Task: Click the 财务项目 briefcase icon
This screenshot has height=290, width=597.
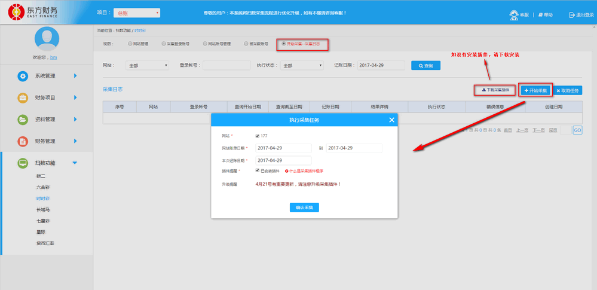Action: pyautogui.click(x=23, y=97)
